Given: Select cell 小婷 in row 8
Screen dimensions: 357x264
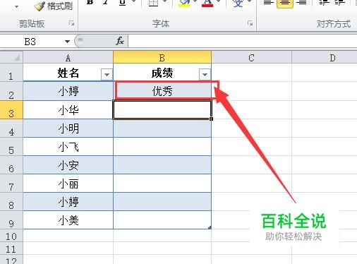Looking at the screenshot, I should tap(68, 202).
